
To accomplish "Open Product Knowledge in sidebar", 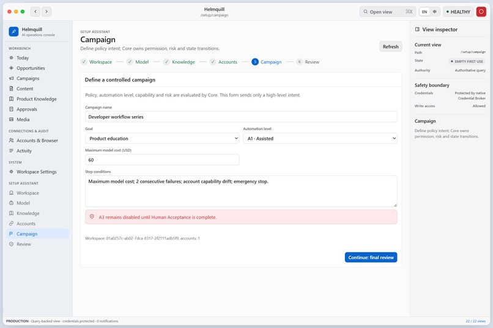I will tap(37, 99).
